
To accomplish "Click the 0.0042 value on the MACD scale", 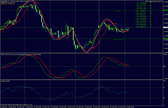I will (x=165, y=54).
